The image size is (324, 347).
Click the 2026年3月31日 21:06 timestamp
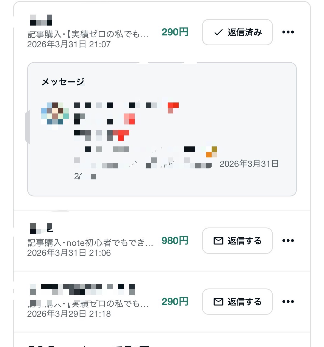69,253
